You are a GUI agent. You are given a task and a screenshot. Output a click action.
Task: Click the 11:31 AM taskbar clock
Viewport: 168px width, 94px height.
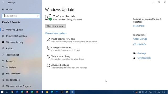(157, 92)
